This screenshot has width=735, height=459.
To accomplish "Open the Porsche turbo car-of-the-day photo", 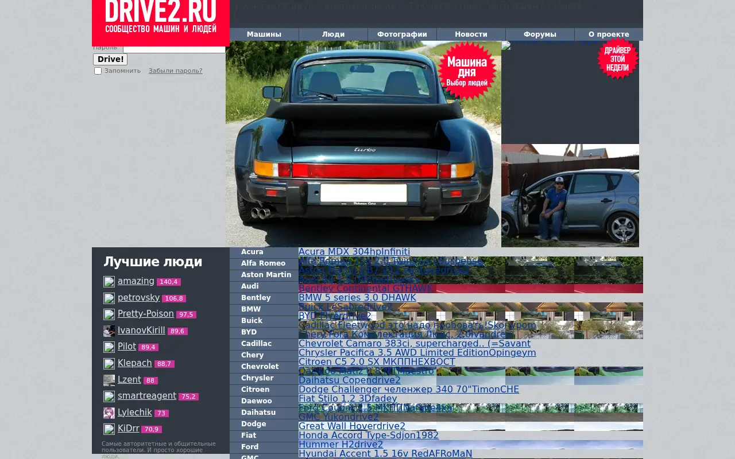I will pos(363,144).
